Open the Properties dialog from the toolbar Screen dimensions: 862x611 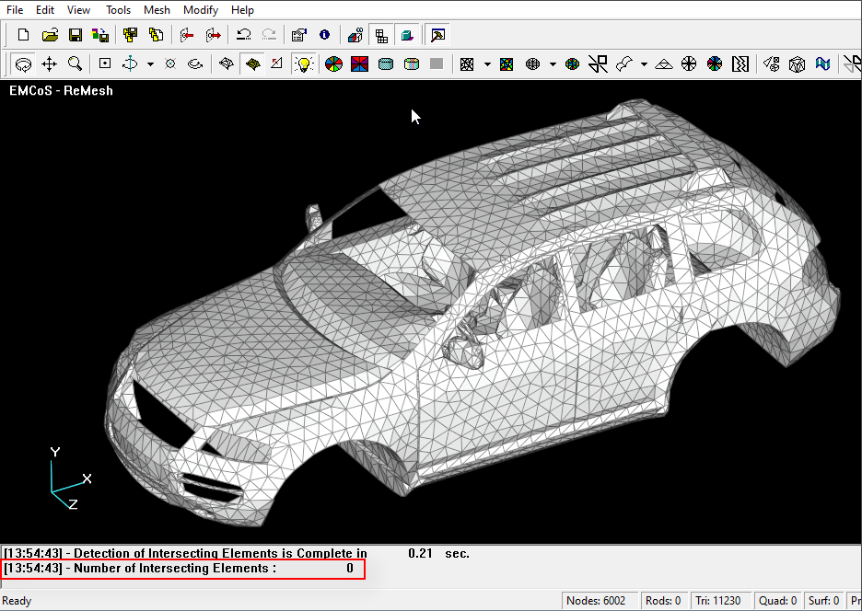pos(297,35)
